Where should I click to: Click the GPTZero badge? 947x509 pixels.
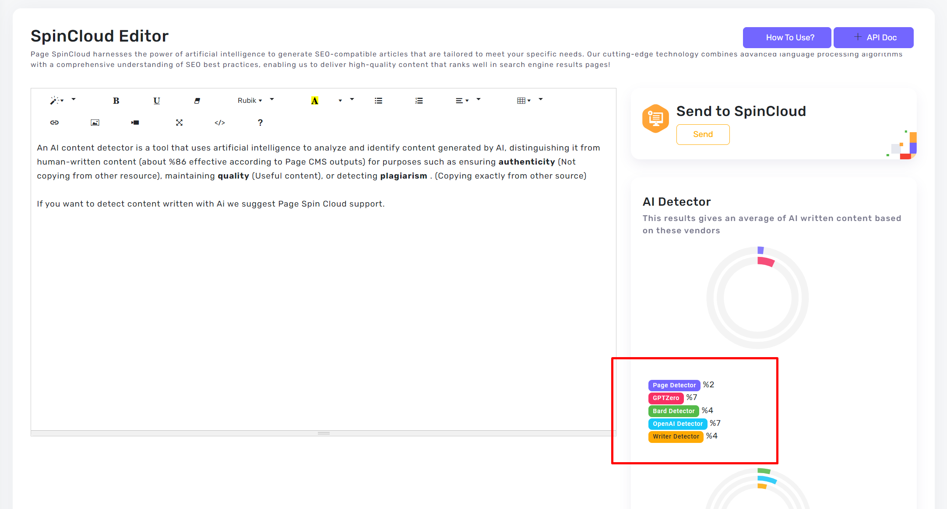[666, 398]
